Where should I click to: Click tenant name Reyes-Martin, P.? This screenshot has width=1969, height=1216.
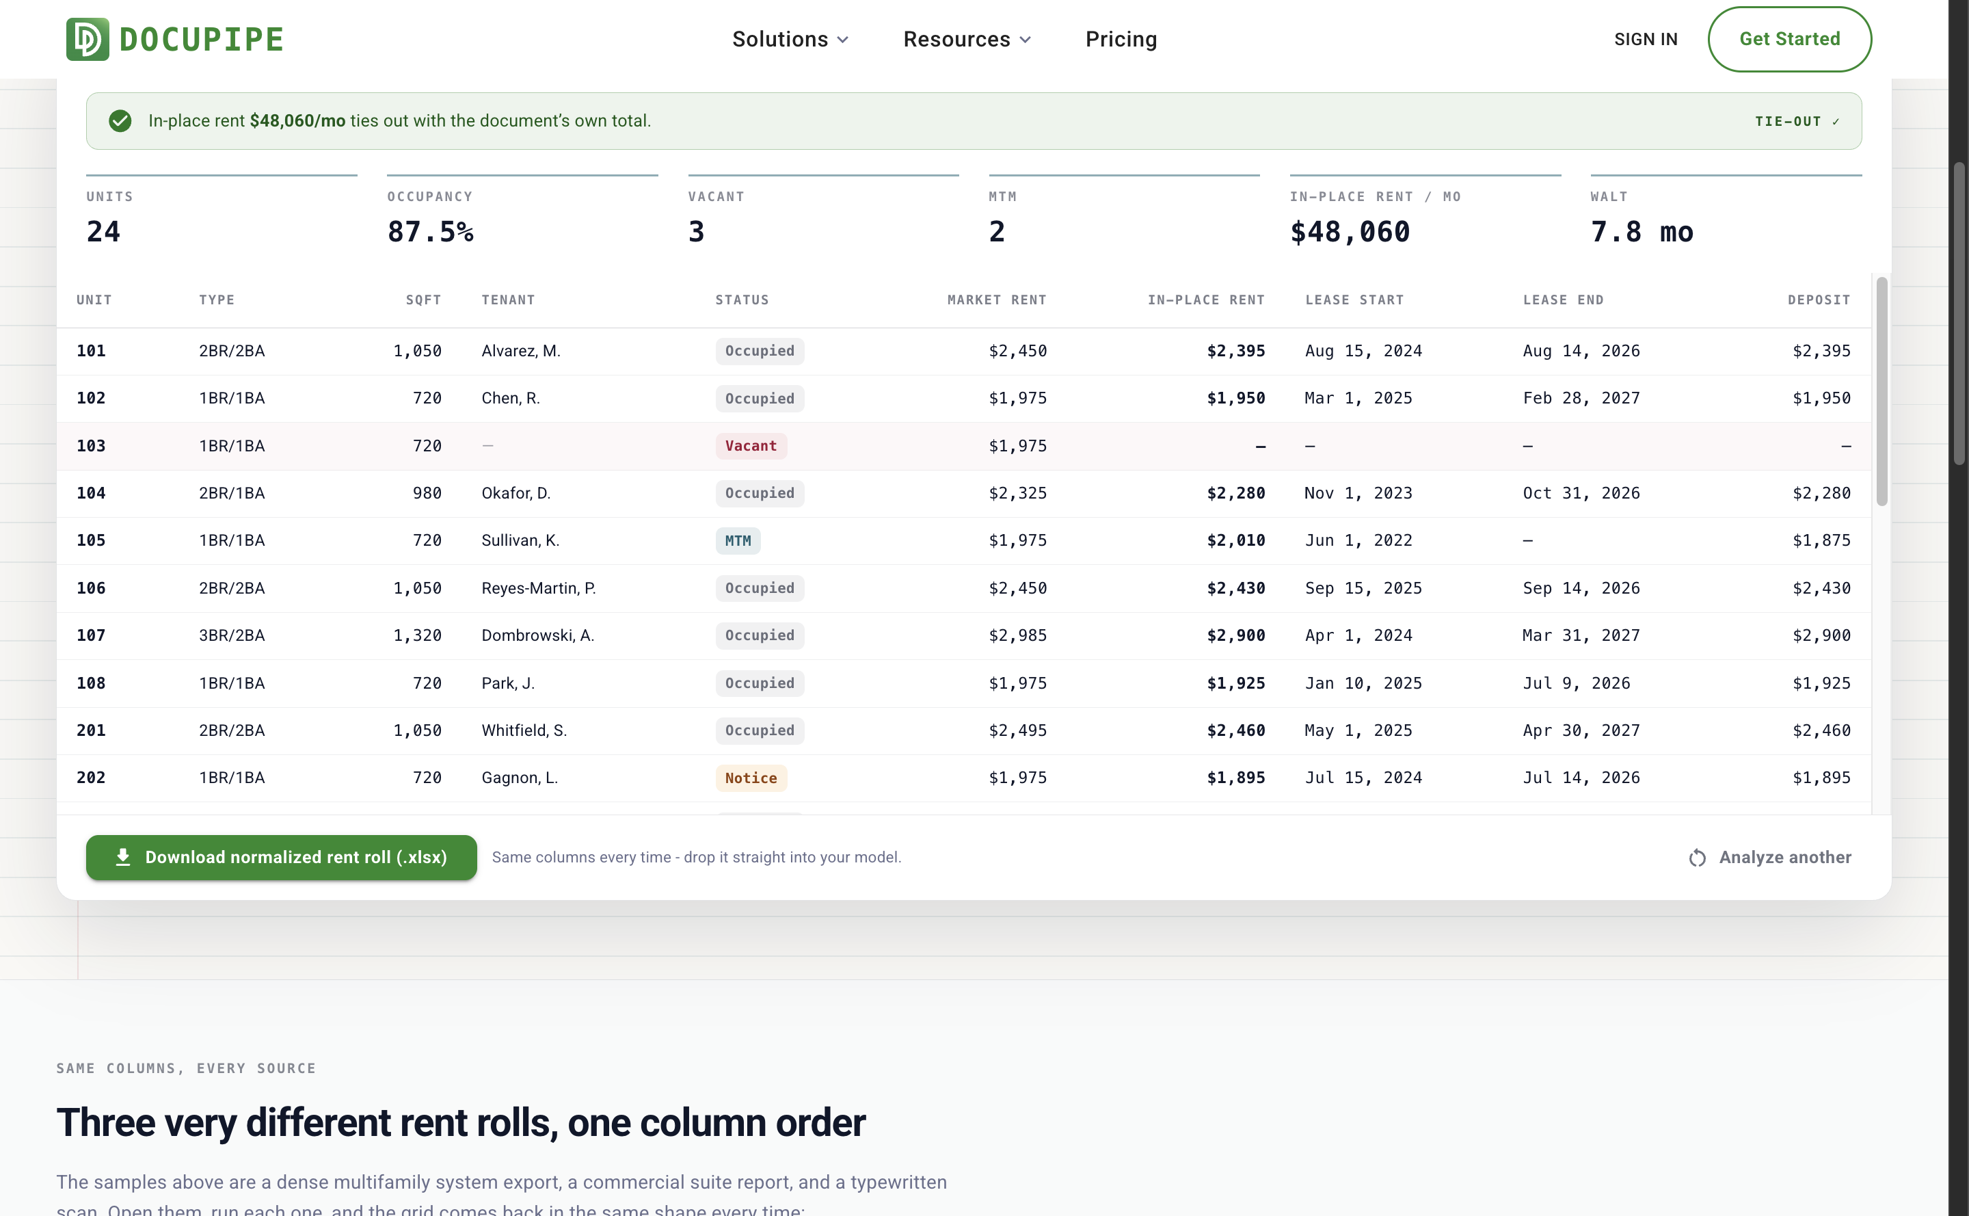pyautogui.click(x=539, y=588)
